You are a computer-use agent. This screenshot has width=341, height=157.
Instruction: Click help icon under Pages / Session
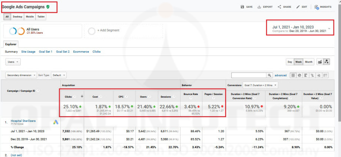(213, 98)
